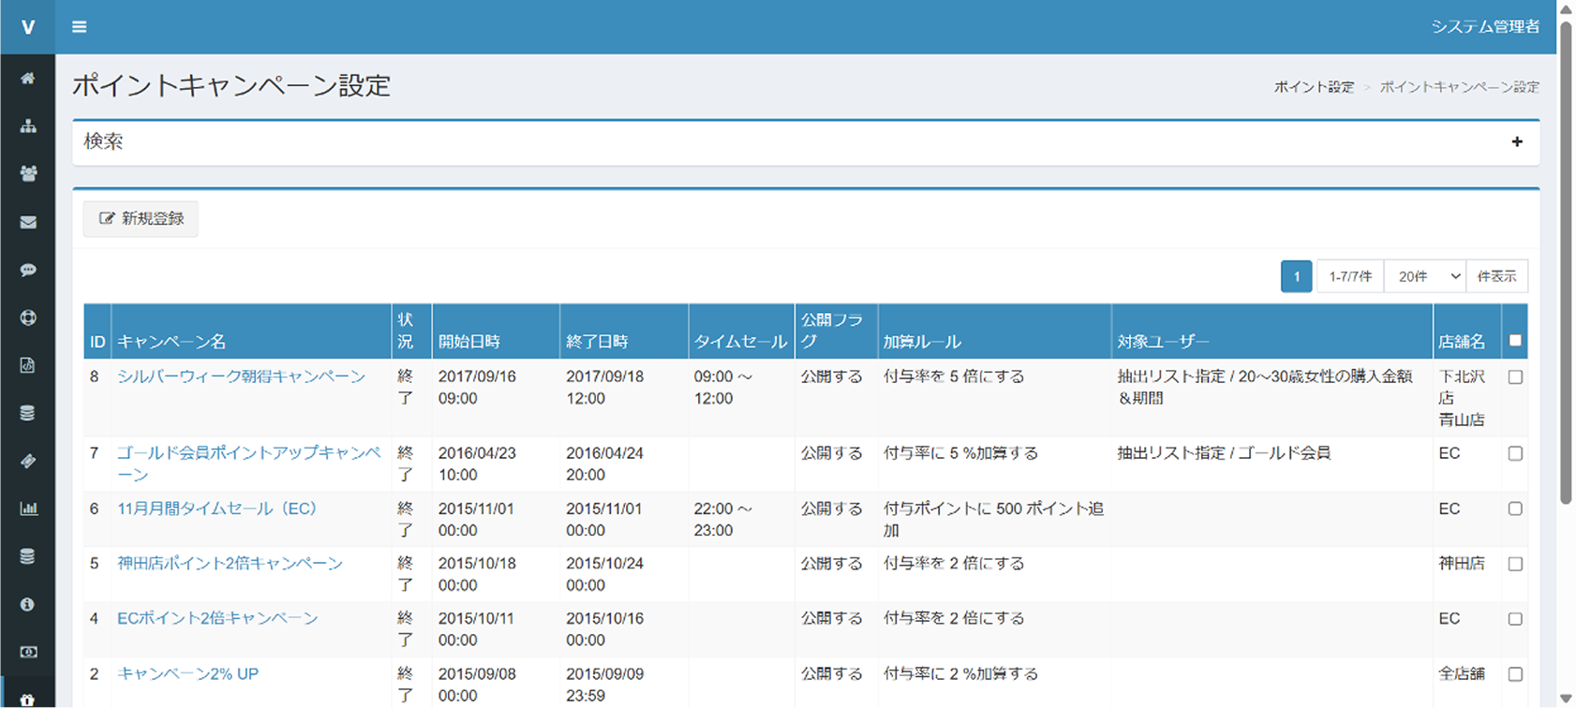Go to page 1 in pagination
This screenshot has height=708, width=1576.
coord(1296,276)
